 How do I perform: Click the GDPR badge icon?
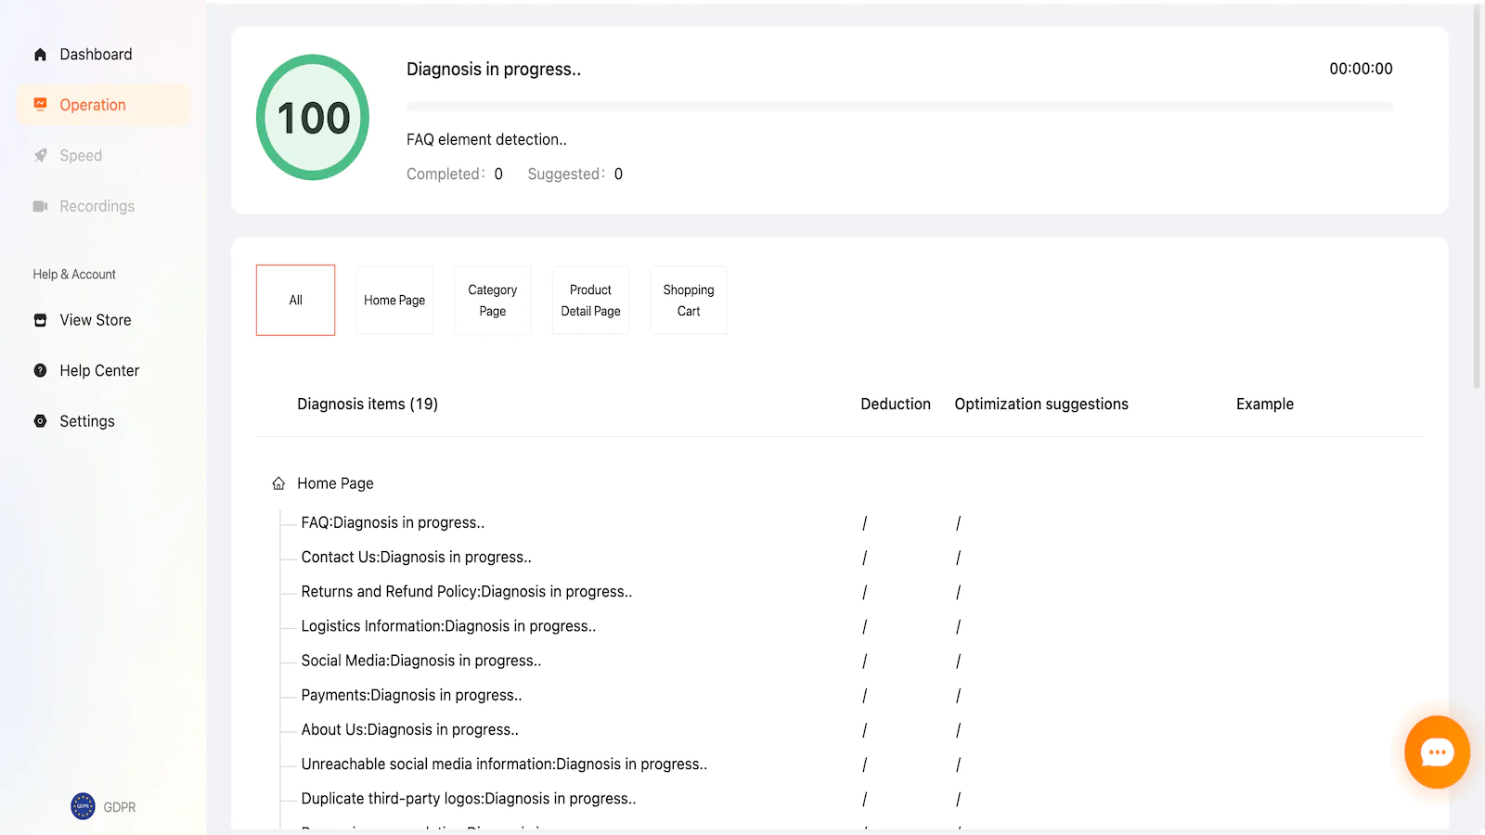(83, 806)
